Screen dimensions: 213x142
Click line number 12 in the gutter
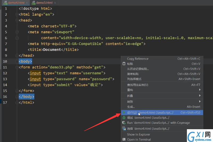point(5,73)
